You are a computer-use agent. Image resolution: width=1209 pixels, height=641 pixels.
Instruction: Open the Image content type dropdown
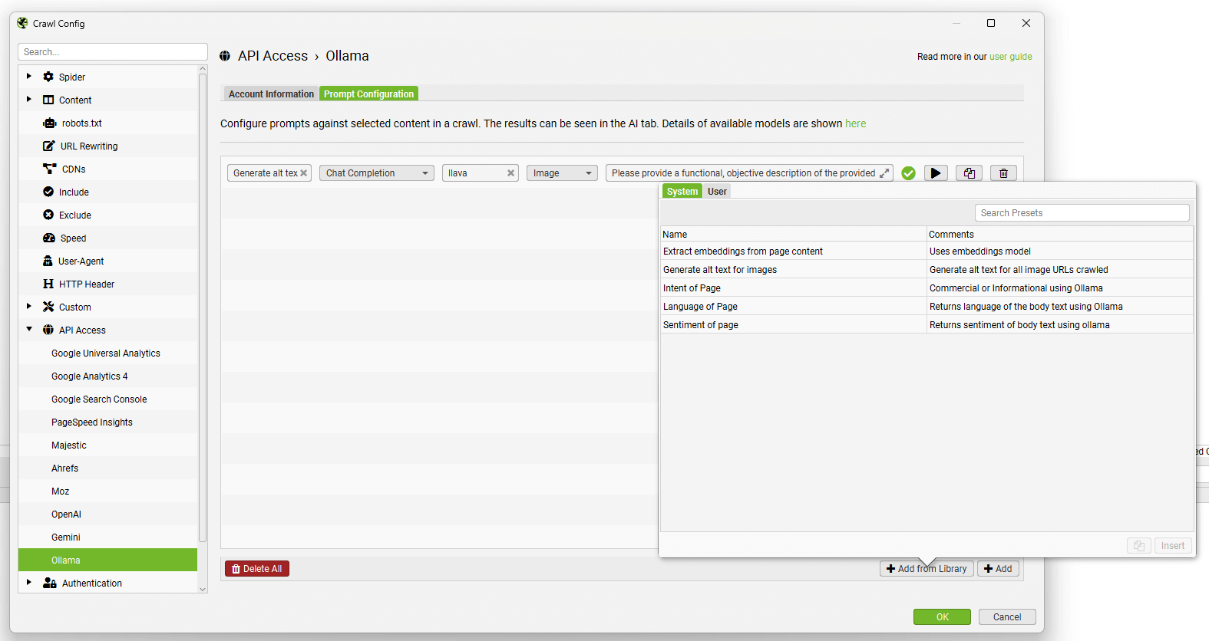tap(562, 173)
